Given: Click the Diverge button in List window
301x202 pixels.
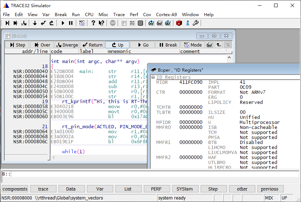Looking at the screenshot, I should pos(67,45).
